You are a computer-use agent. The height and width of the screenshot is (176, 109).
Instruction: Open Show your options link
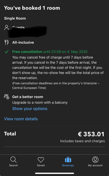(x=30, y=109)
